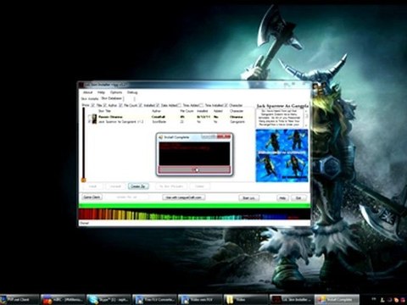
Task: Click the Help button at bottom right
Action: (x=282, y=198)
